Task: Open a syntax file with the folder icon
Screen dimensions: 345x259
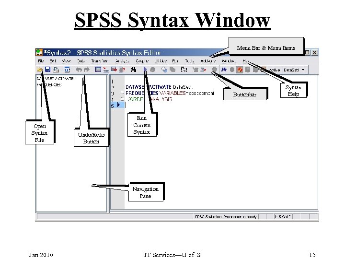Action: 40,70
